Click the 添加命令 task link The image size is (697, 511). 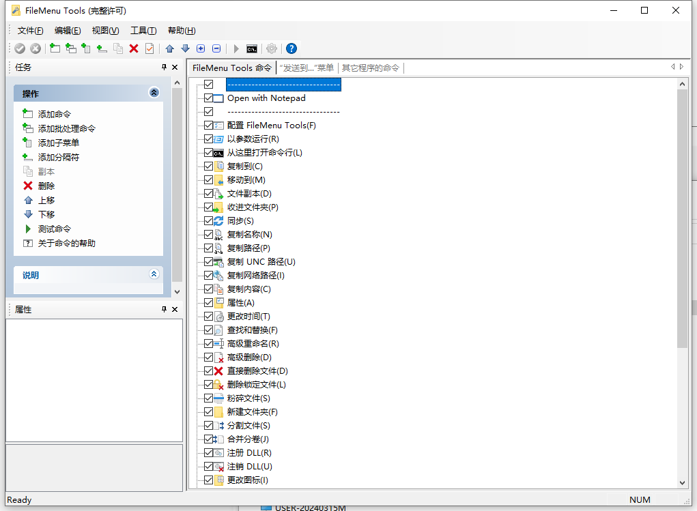[54, 114]
